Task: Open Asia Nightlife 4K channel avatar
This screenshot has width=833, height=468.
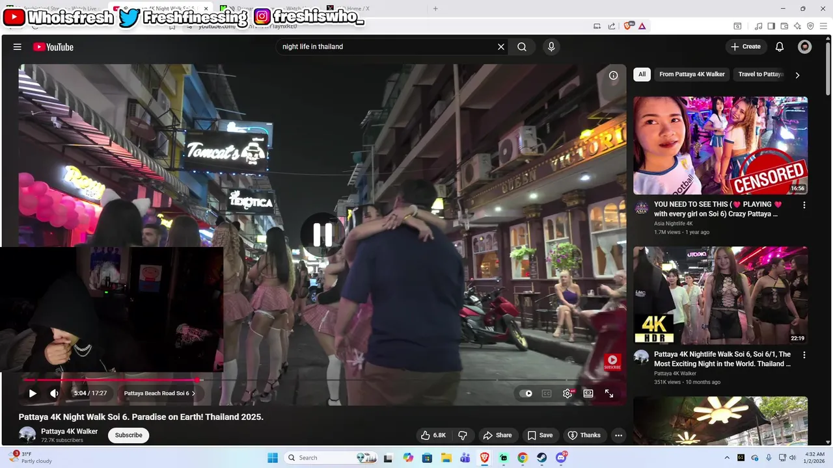Action: tap(642, 208)
